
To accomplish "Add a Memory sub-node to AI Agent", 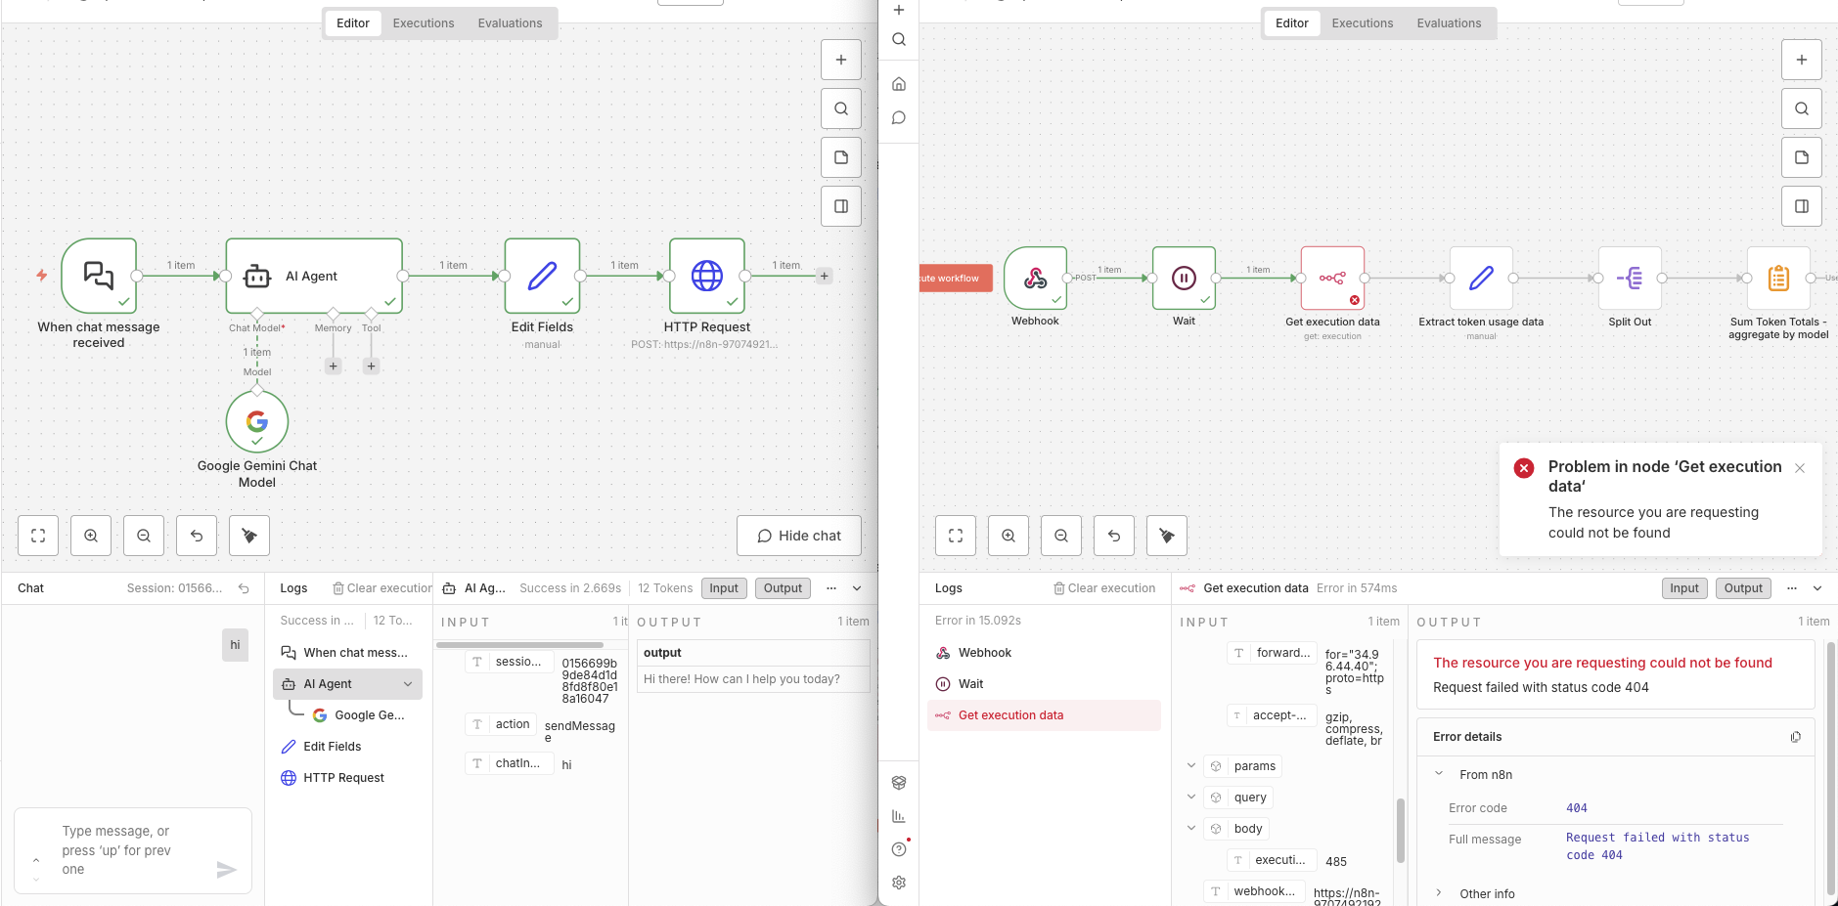I will [334, 367].
